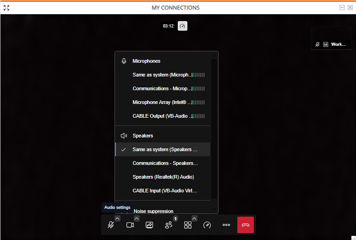The width and height of the screenshot is (356, 240).
Task: Click the Speakers section header
Action: click(x=142, y=136)
